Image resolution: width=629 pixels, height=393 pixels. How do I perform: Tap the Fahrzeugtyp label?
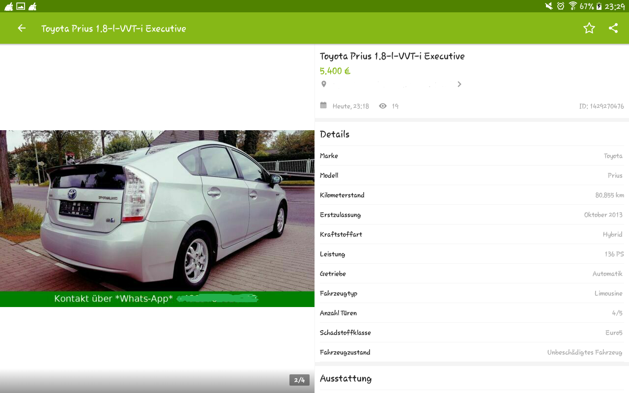pos(339,293)
